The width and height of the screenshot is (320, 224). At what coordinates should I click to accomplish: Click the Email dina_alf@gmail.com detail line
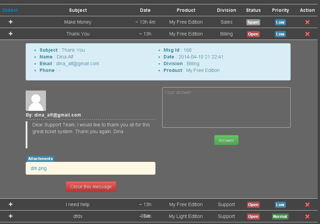(x=69, y=64)
